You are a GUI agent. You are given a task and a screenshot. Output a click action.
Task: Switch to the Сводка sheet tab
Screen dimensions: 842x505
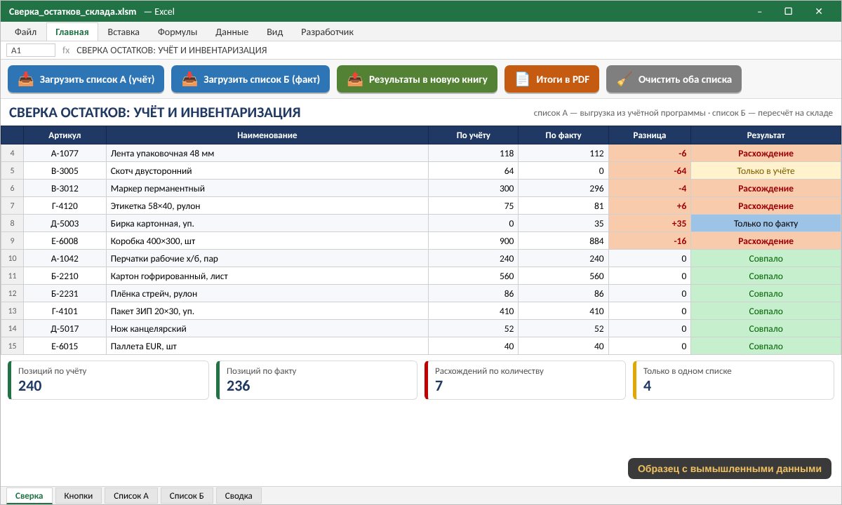[239, 496]
